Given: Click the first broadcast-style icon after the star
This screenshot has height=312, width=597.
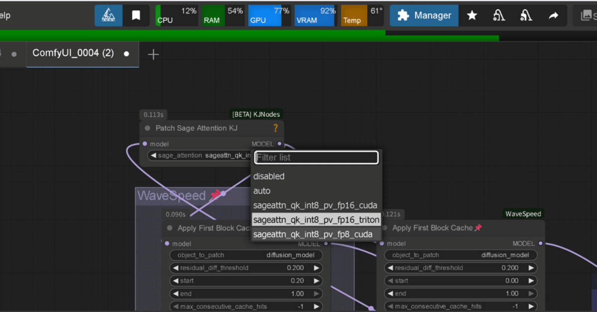Looking at the screenshot, I should tap(499, 16).
